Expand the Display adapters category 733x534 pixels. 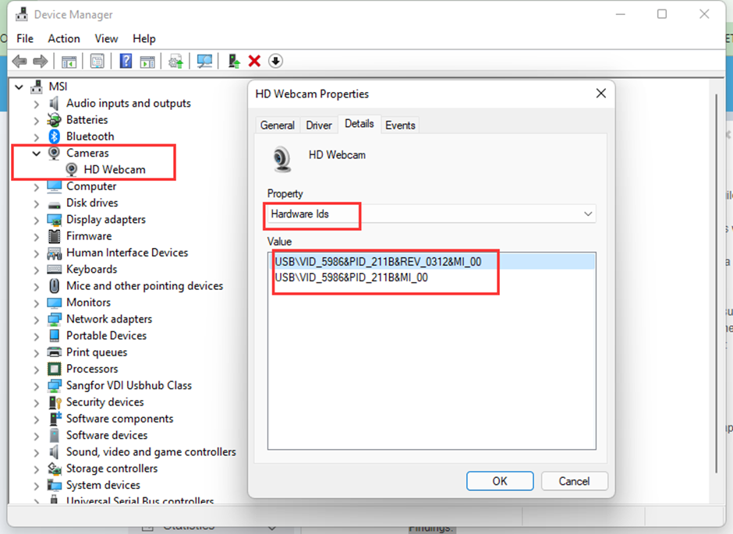point(37,220)
